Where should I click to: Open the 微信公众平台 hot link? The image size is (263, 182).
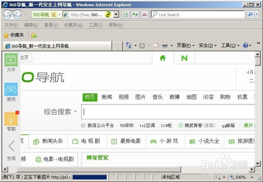(101, 126)
